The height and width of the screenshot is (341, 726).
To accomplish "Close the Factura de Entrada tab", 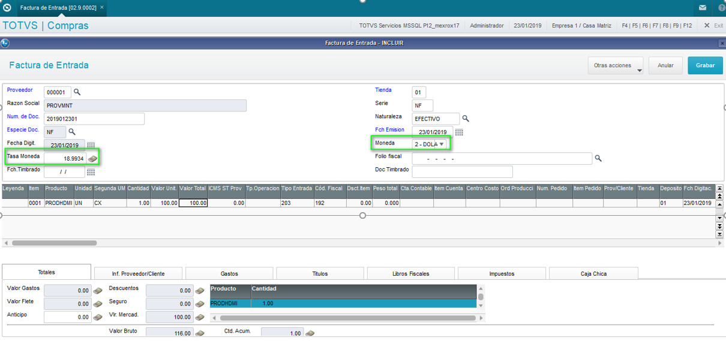I will pyautogui.click(x=102, y=7).
